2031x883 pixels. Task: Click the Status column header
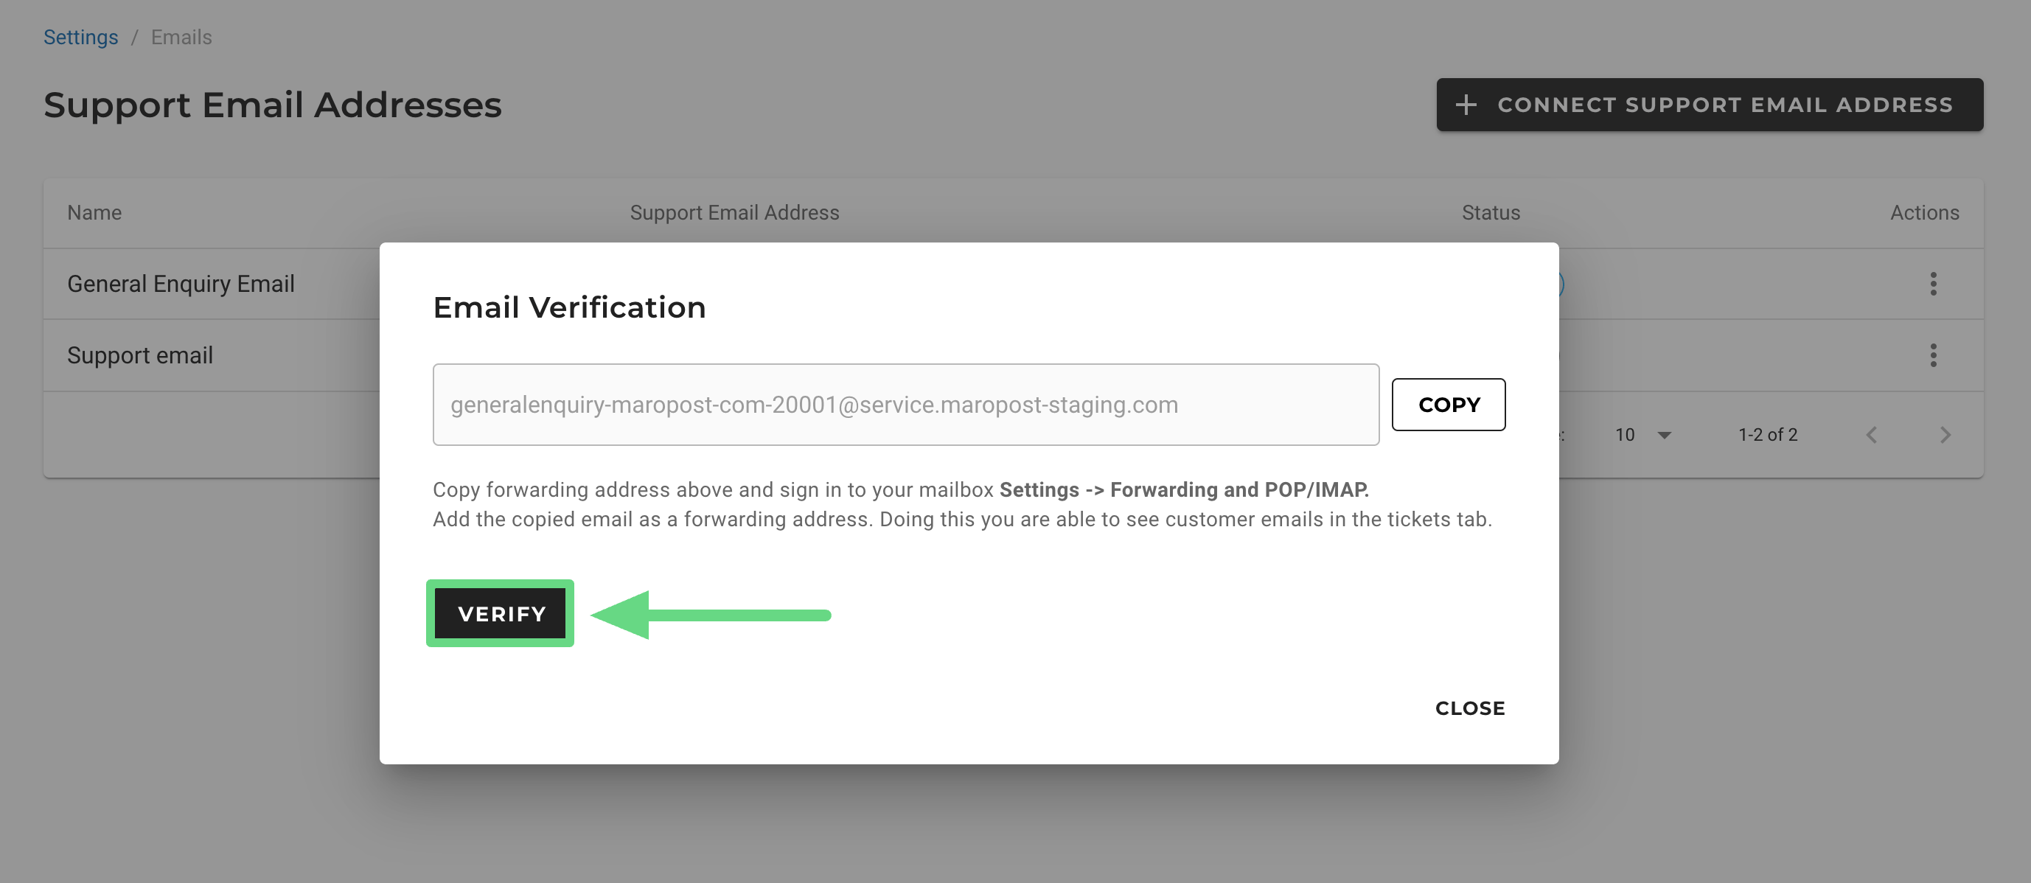tap(1490, 213)
